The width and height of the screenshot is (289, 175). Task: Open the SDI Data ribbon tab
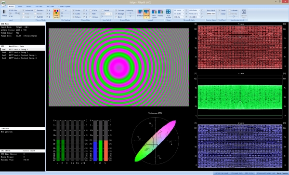tap(39, 6)
